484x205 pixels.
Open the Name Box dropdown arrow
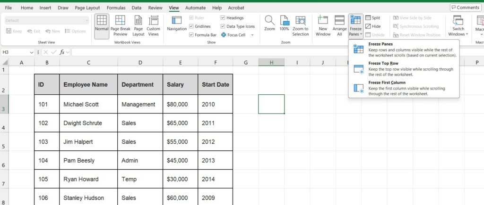click(32, 52)
